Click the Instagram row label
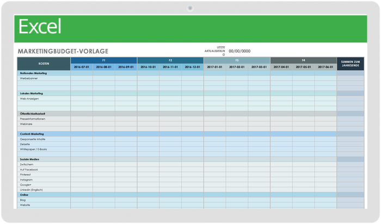 [26, 180]
